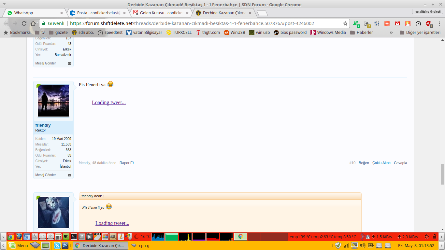Launch the calculator from the red panel
This screenshot has width=445, height=250.
point(58,237)
